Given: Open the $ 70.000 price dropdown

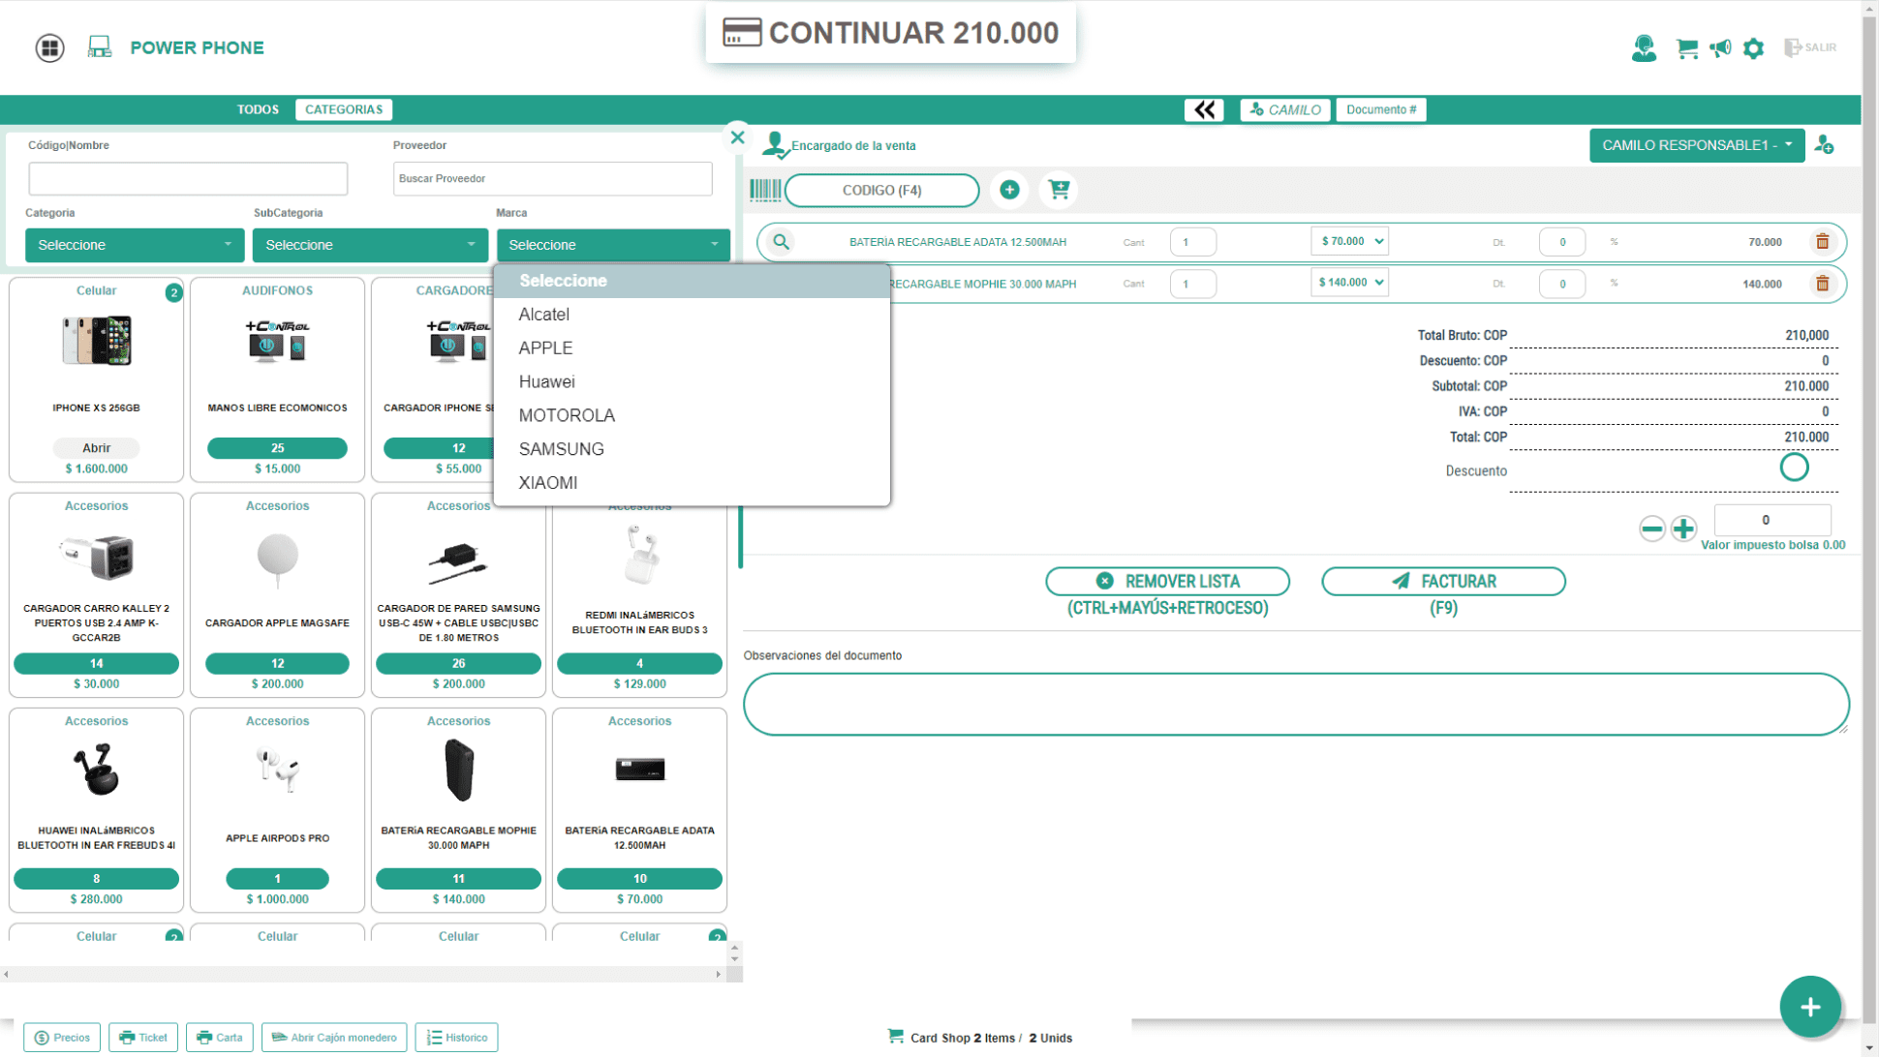Looking at the screenshot, I should [1349, 241].
